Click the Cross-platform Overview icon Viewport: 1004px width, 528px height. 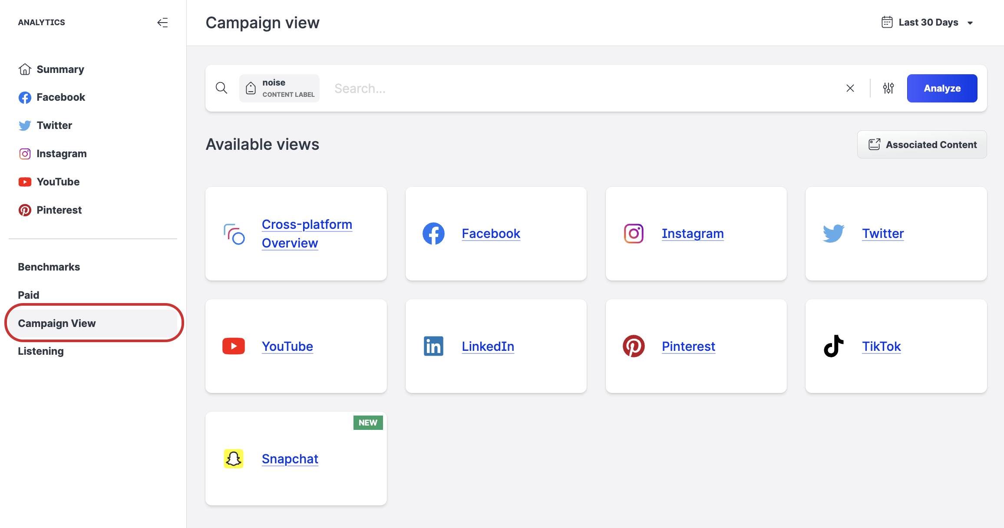[x=234, y=234]
